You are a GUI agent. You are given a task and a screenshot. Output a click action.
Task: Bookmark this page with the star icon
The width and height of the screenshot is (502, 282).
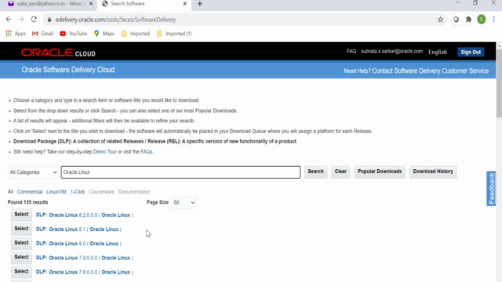[441, 20]
